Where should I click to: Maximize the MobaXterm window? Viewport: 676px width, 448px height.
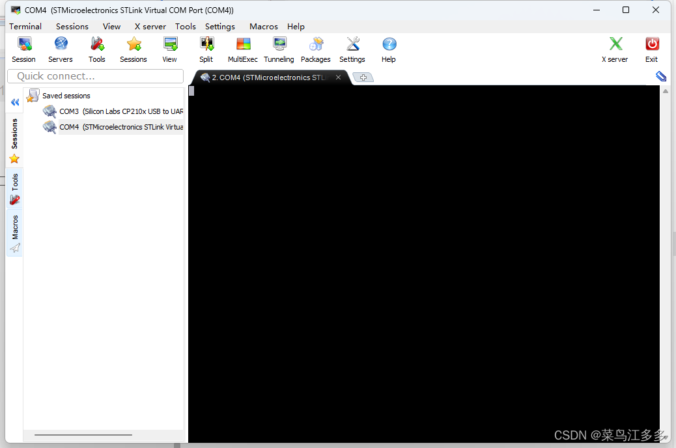[x=626, y=10]
